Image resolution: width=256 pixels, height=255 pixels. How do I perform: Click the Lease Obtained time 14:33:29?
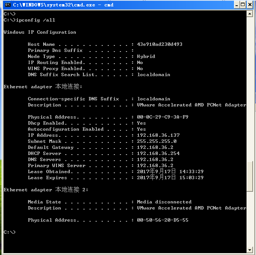coord(192,172)
